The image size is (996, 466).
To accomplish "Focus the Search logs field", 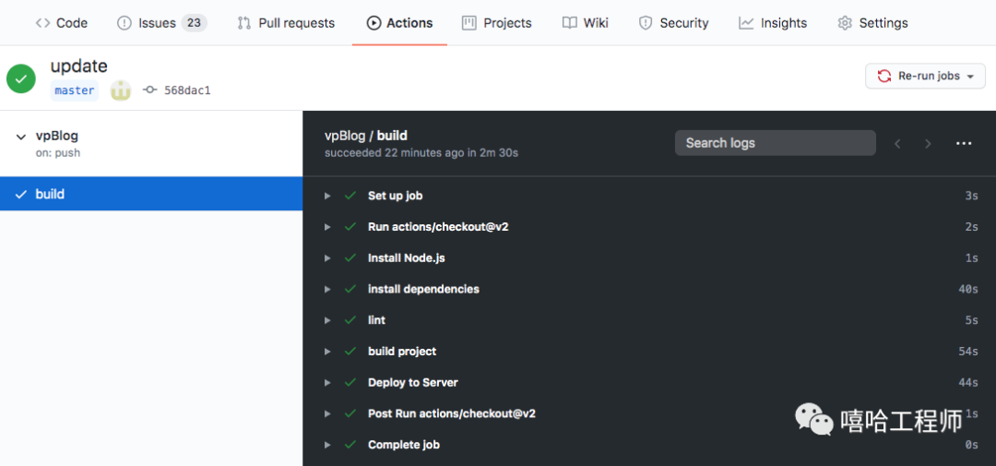I will coord(775,143).
